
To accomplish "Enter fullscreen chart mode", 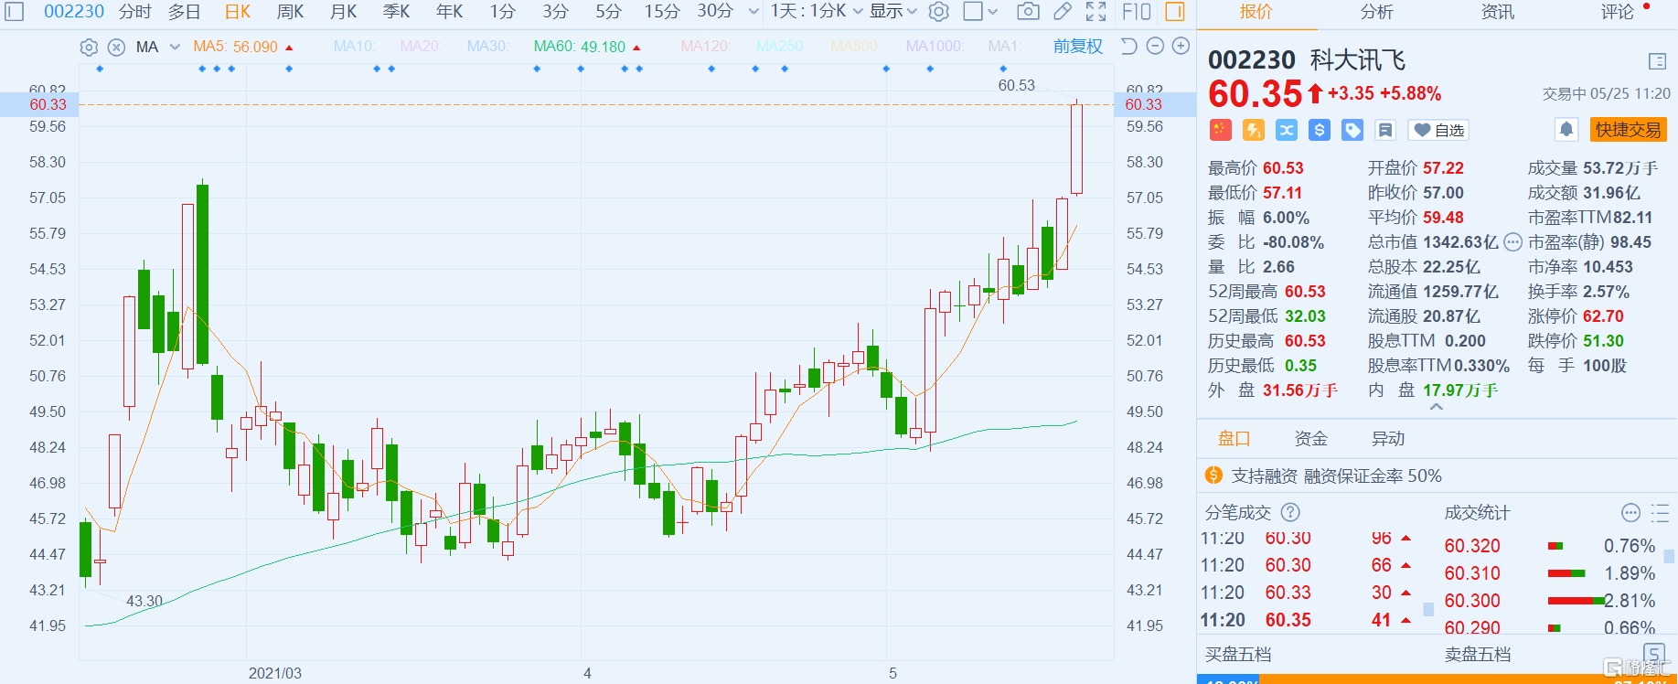I will [1096, 12].
